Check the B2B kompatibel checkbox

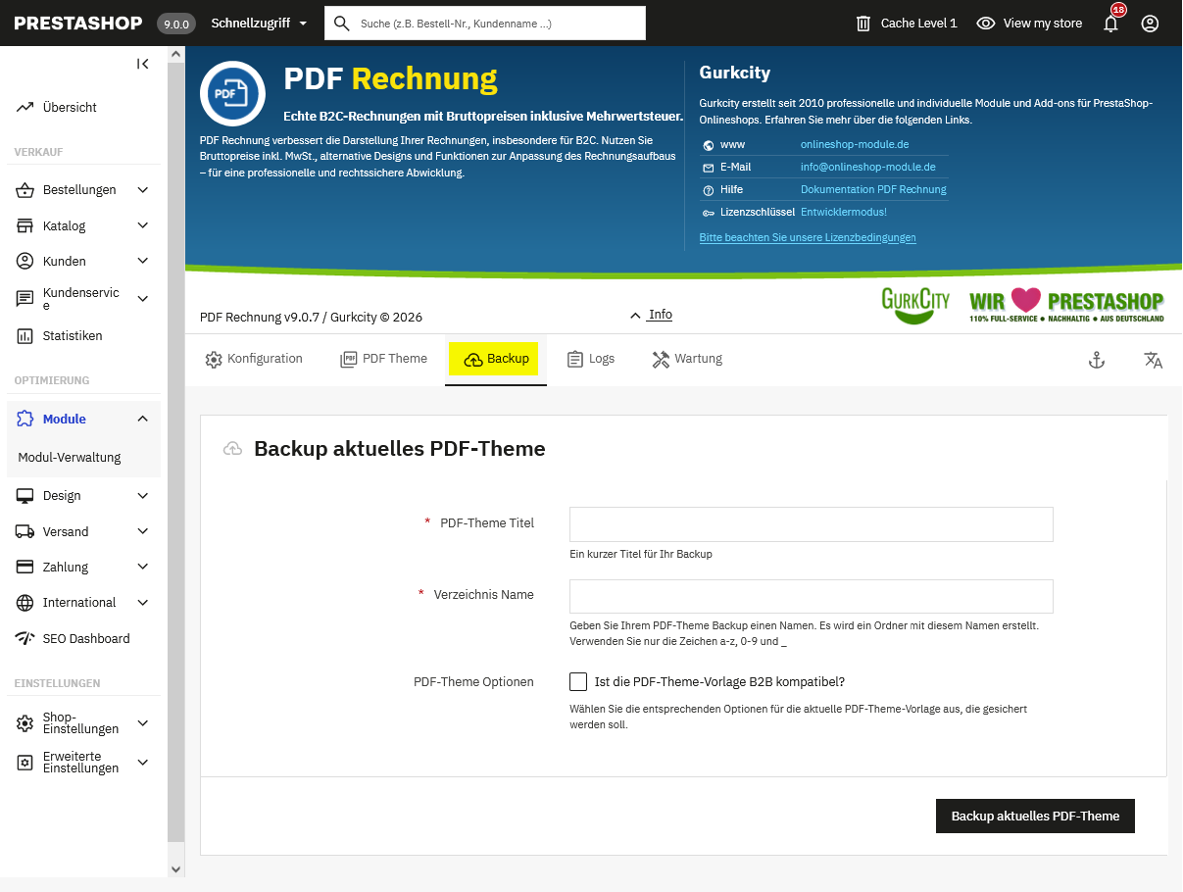(x=578, y=681)
